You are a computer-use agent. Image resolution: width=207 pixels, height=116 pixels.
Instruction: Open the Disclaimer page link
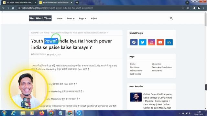pyautogui.click(x=135, y=67)
